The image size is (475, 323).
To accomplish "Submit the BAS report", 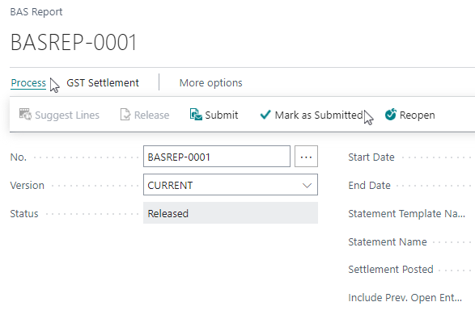I will click(x=214, y=115).
